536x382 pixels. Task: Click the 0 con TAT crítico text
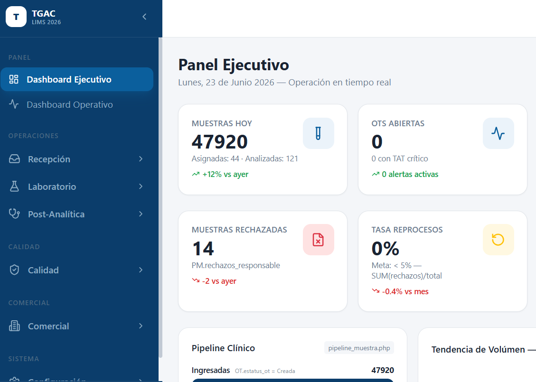coord(400,158)
